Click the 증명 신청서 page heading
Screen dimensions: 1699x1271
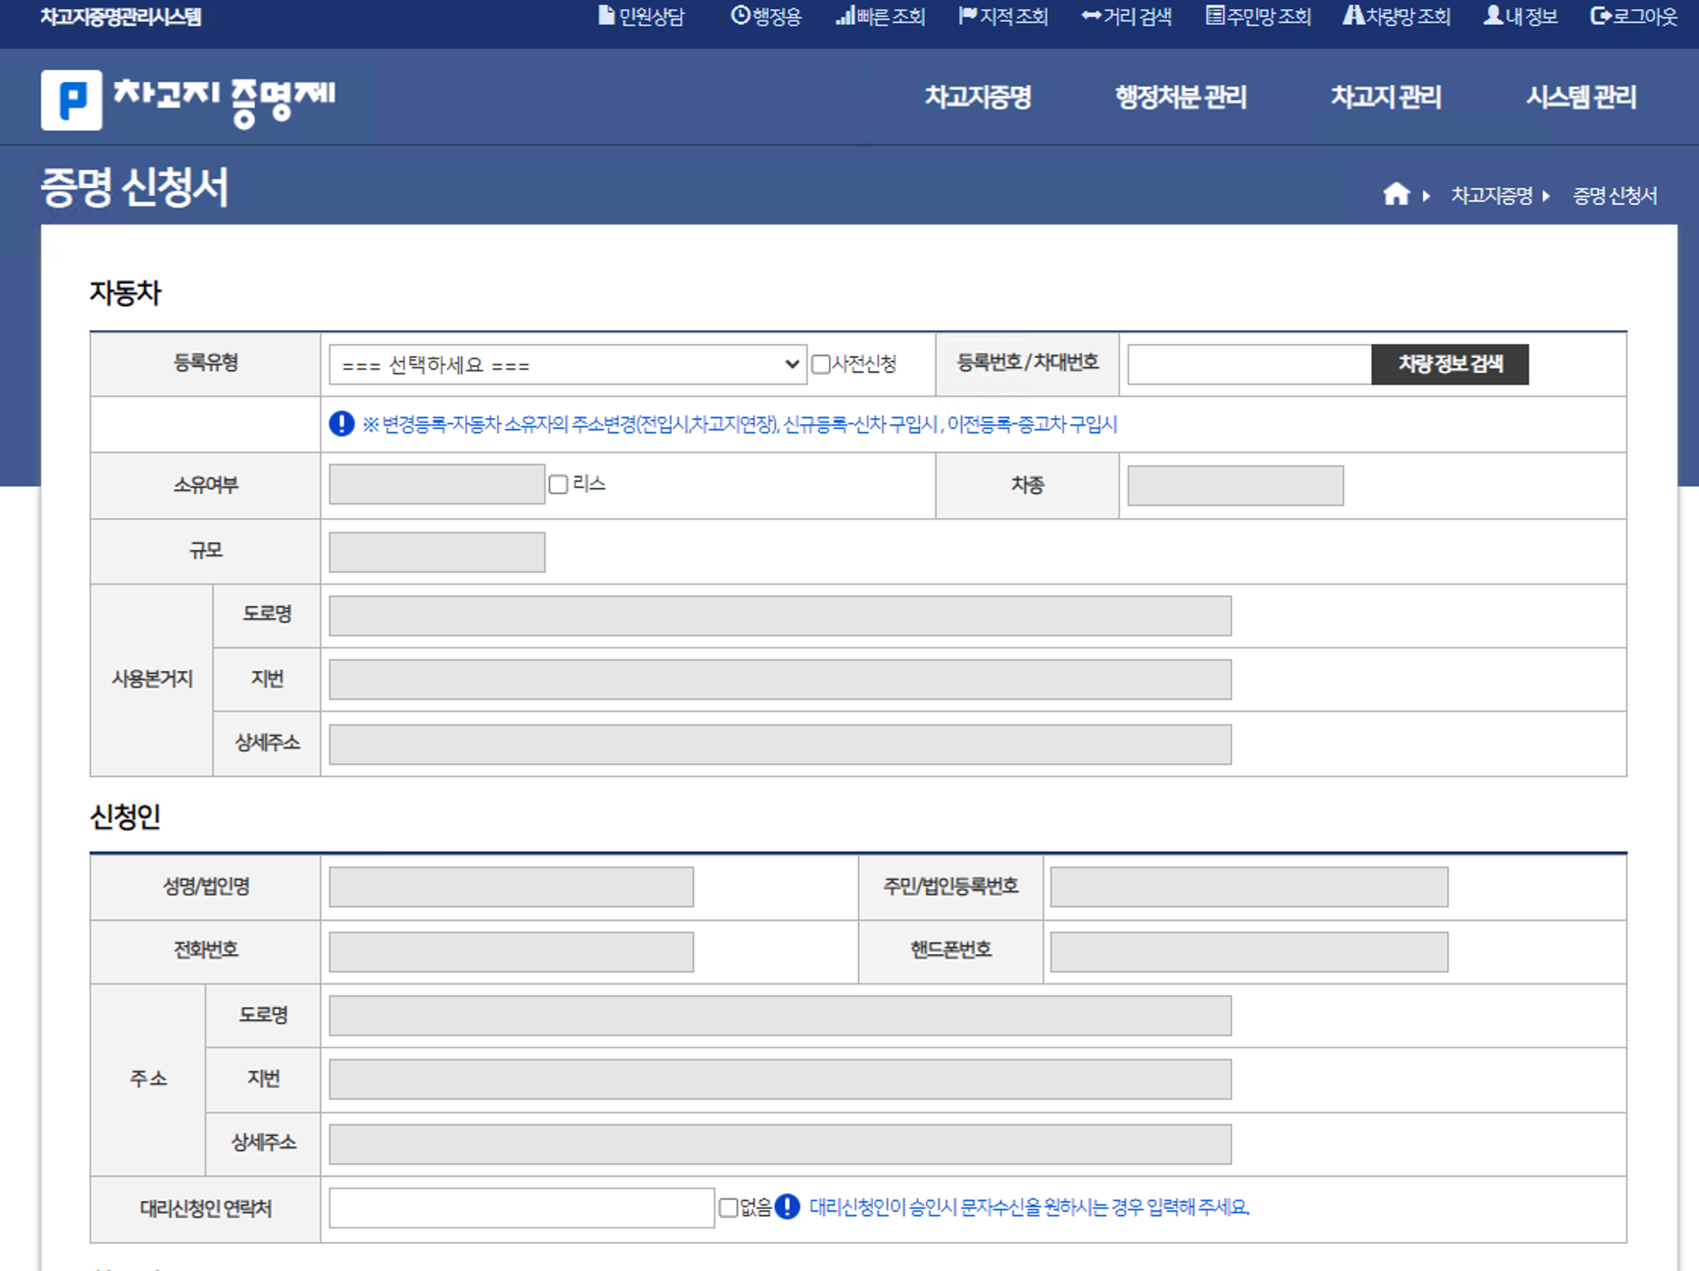pyautogui.click(x=134, y=187)
